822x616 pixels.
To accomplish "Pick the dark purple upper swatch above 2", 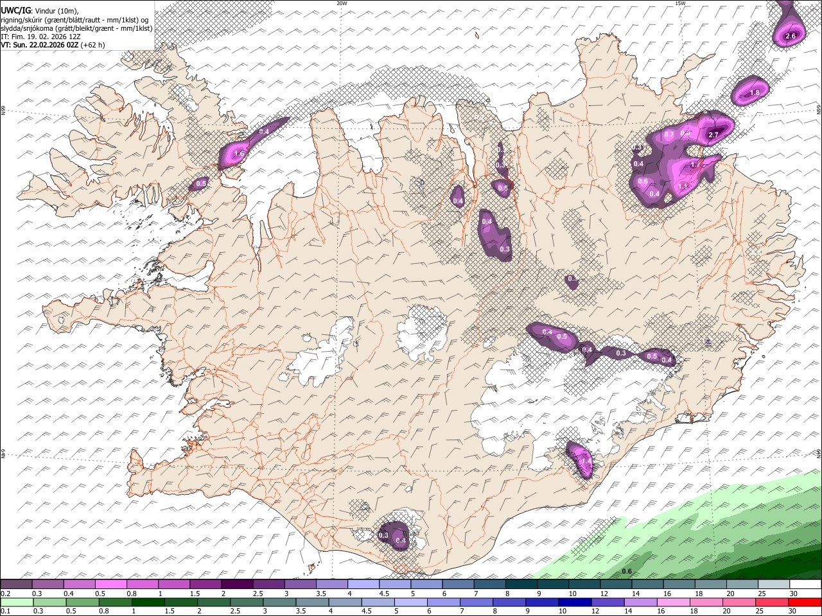I will 237,585.
